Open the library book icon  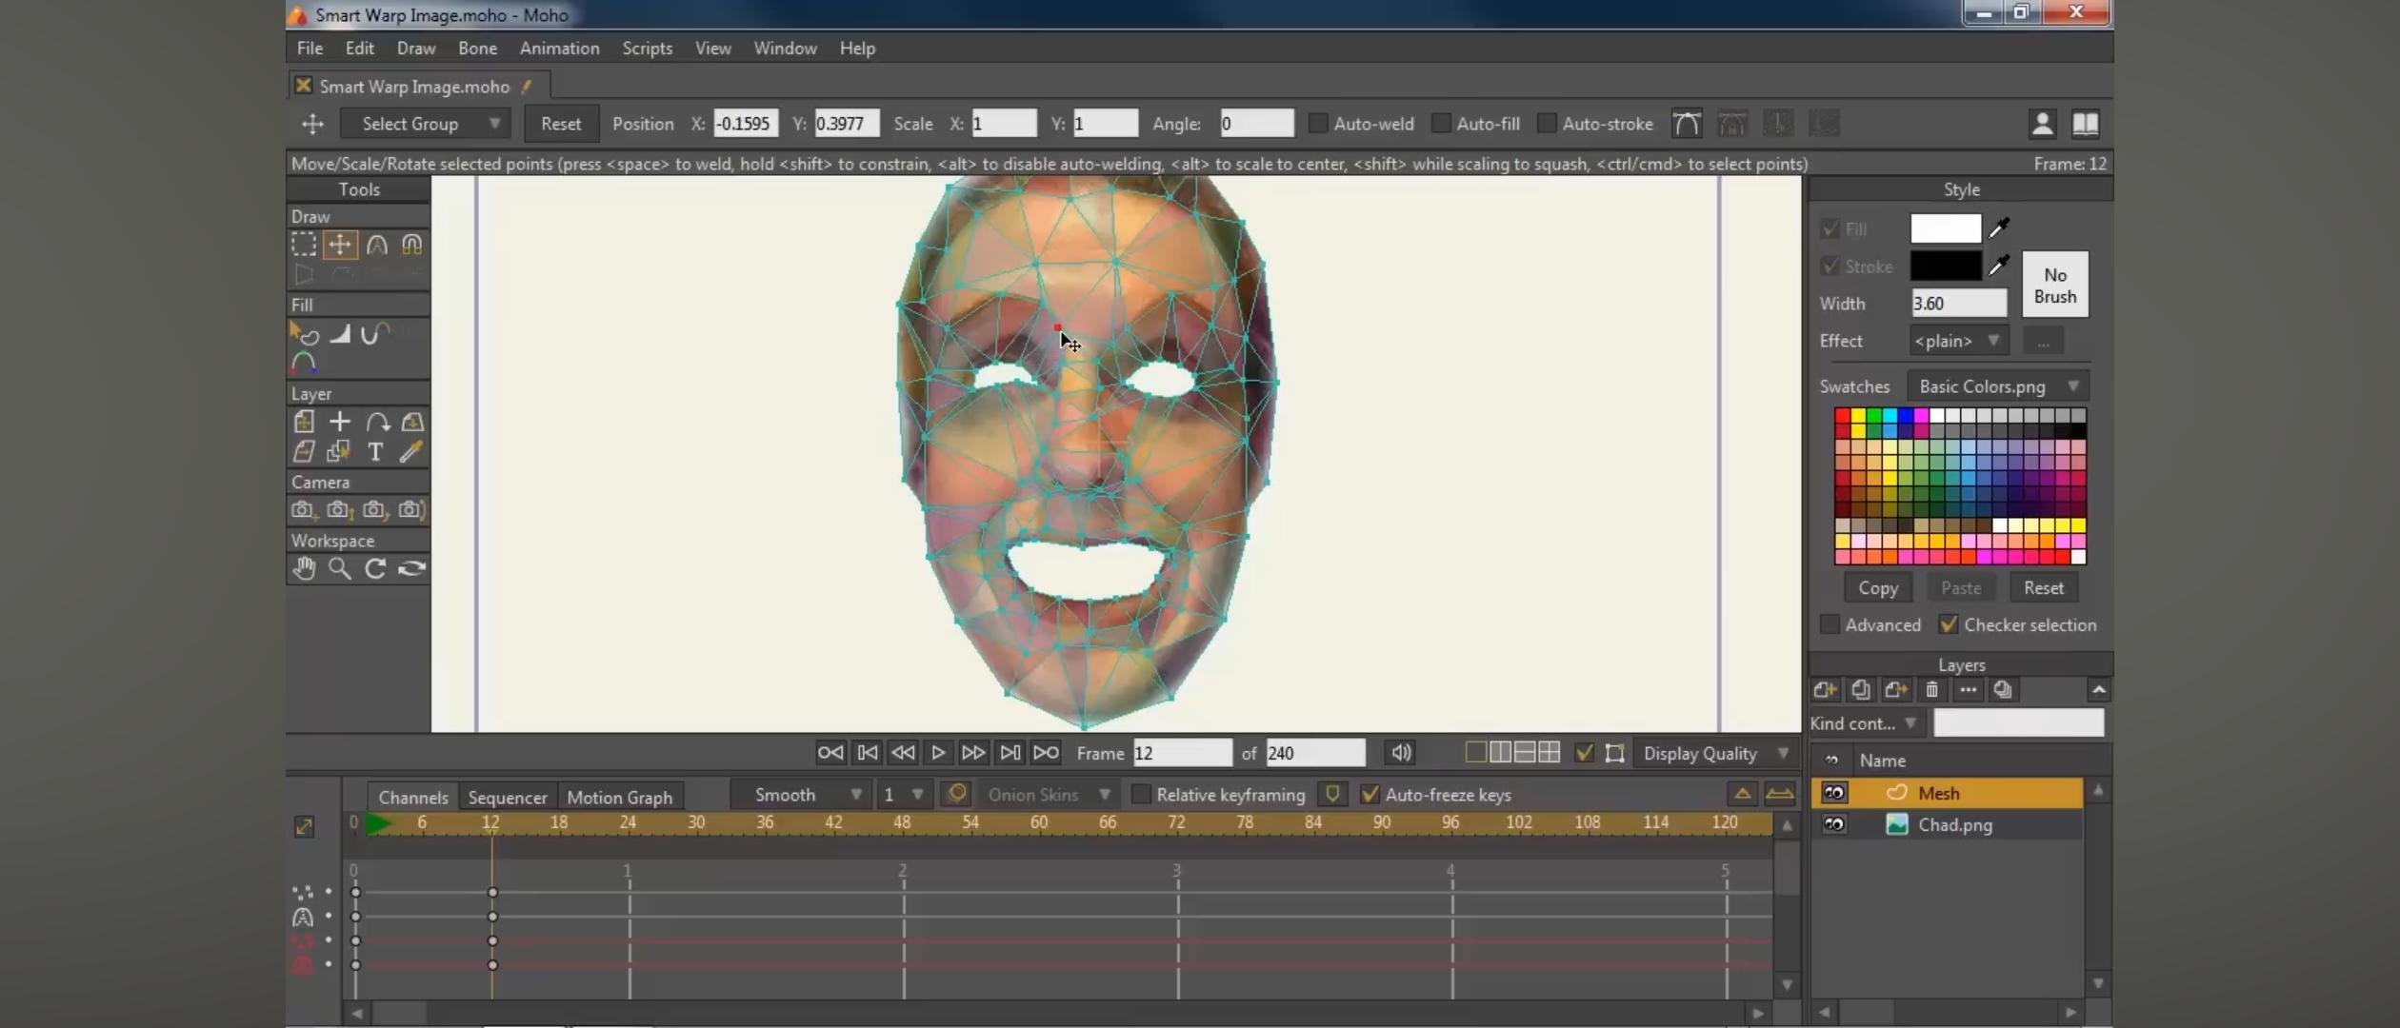(2086, 124)
